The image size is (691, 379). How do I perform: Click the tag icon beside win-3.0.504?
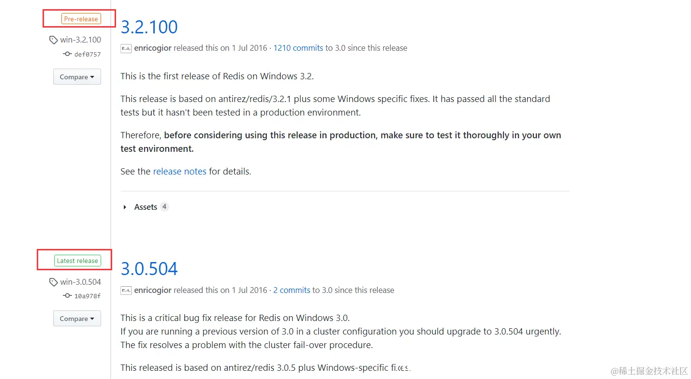tap(54, 282)
